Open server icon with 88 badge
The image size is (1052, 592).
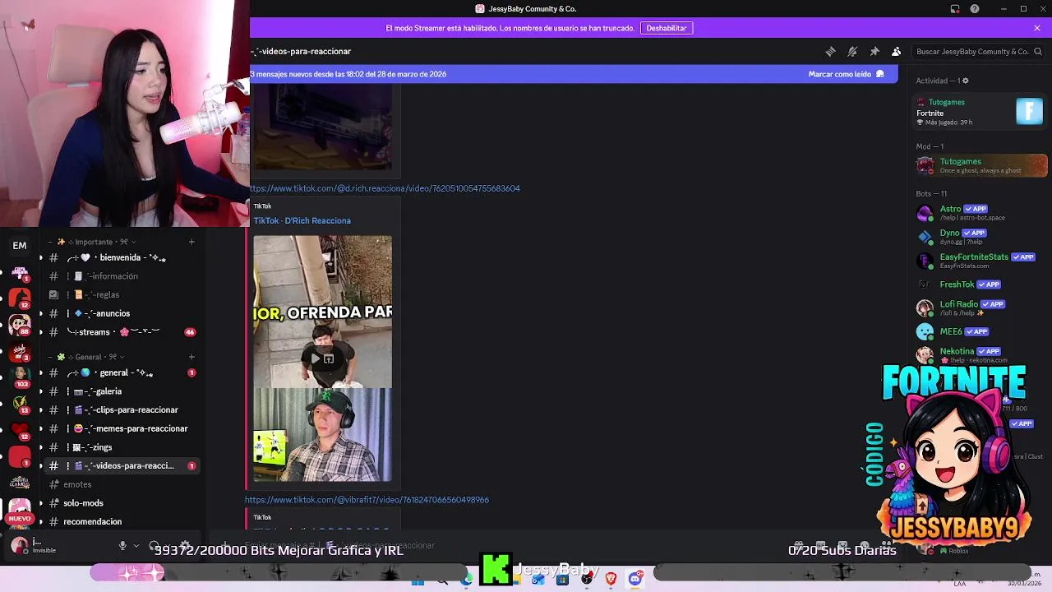[x=20, y=325]
